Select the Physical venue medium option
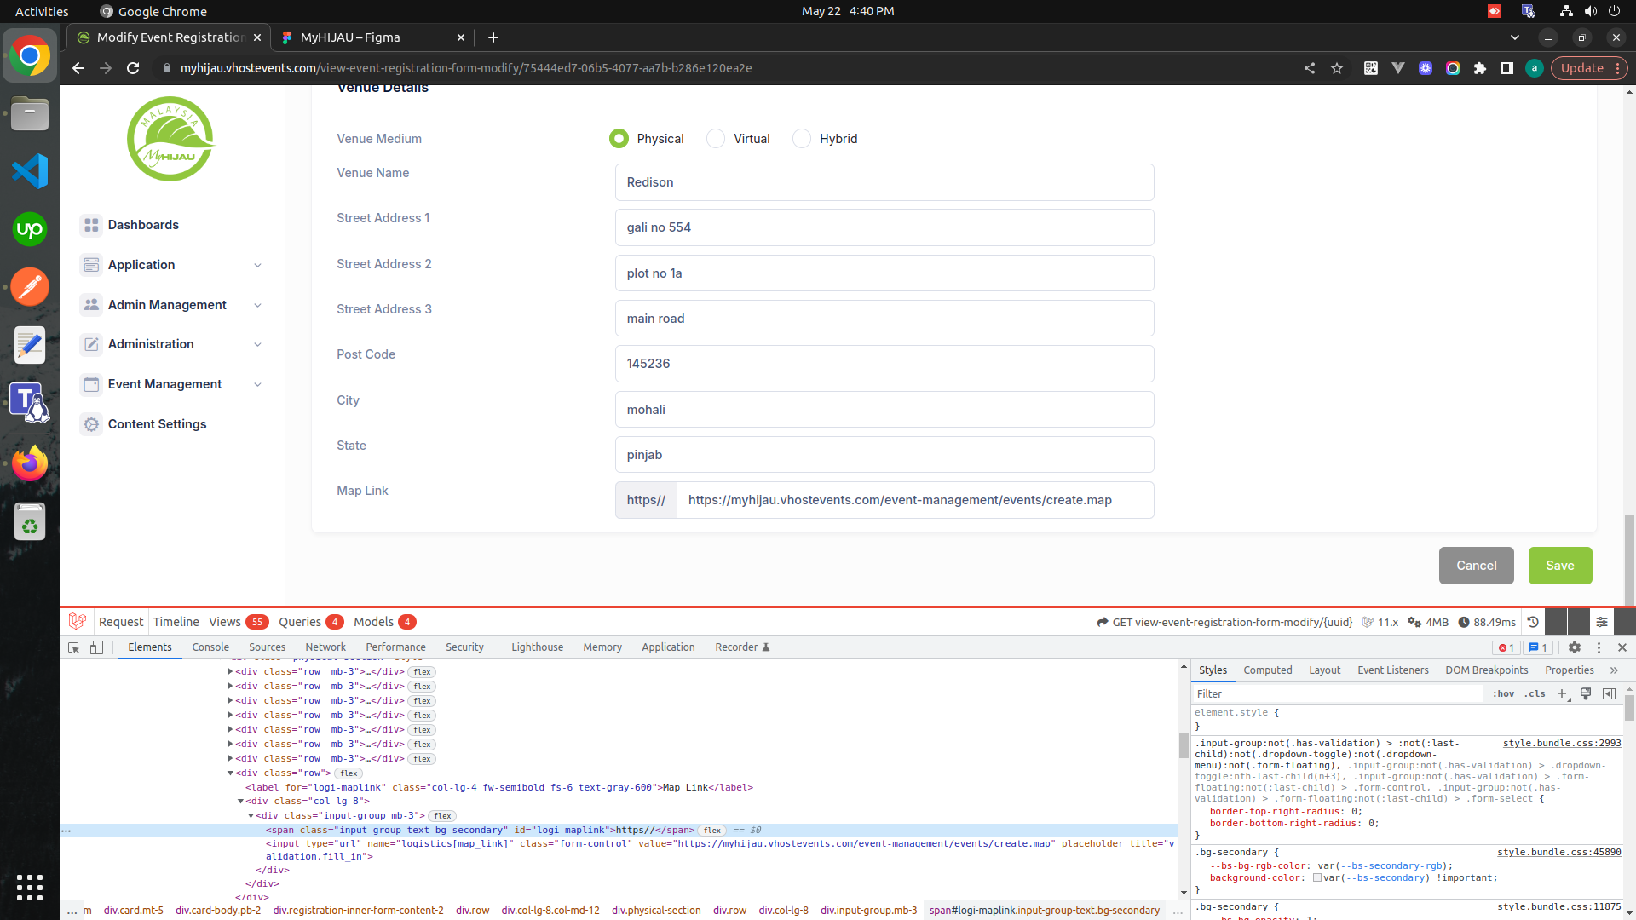 [619, 139]
